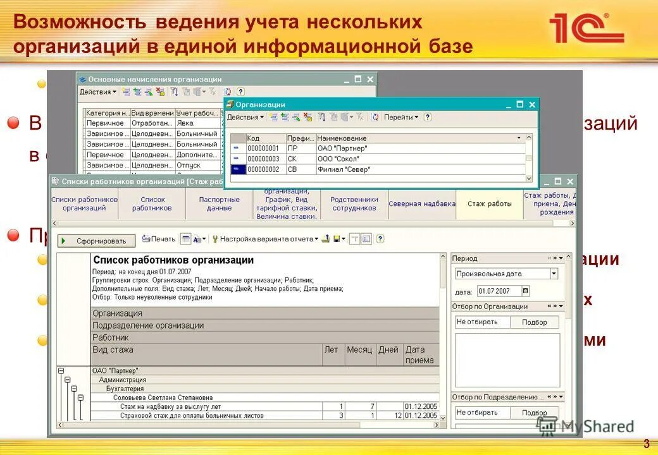Click the font appearance icon in report toolbar
Viewport: 658px width, 455px height.
(197, 239)
